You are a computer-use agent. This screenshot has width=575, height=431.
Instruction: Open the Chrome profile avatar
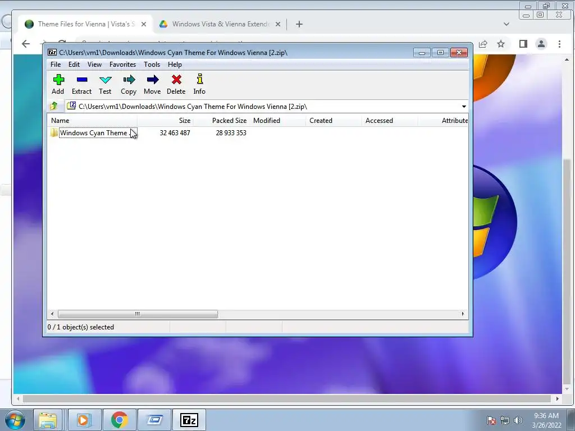541,44
